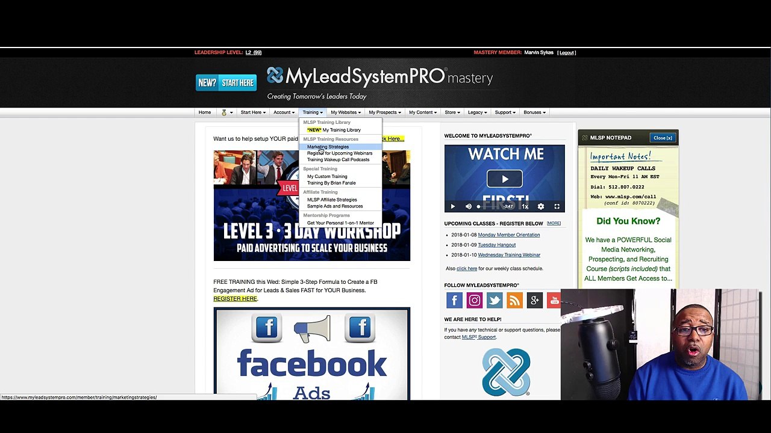Seek on the video progress bar
The image size is (771, 433).
click(x=491, y=206)
